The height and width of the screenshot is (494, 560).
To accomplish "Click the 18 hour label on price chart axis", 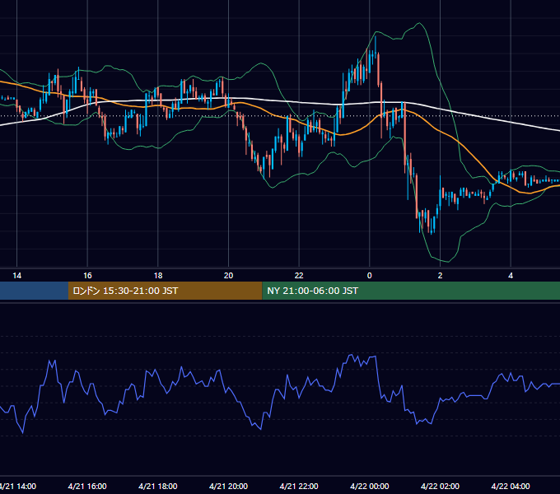I will 158,276.
